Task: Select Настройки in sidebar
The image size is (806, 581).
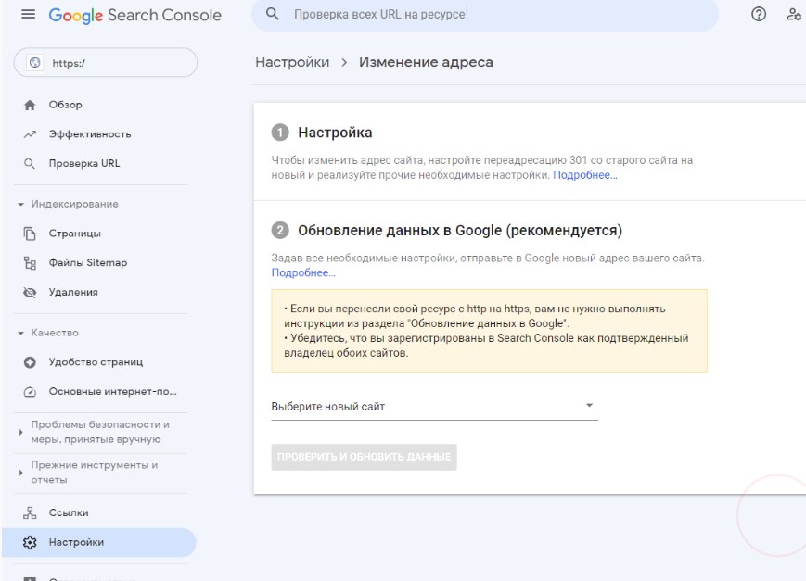Action: coord(98,542)
